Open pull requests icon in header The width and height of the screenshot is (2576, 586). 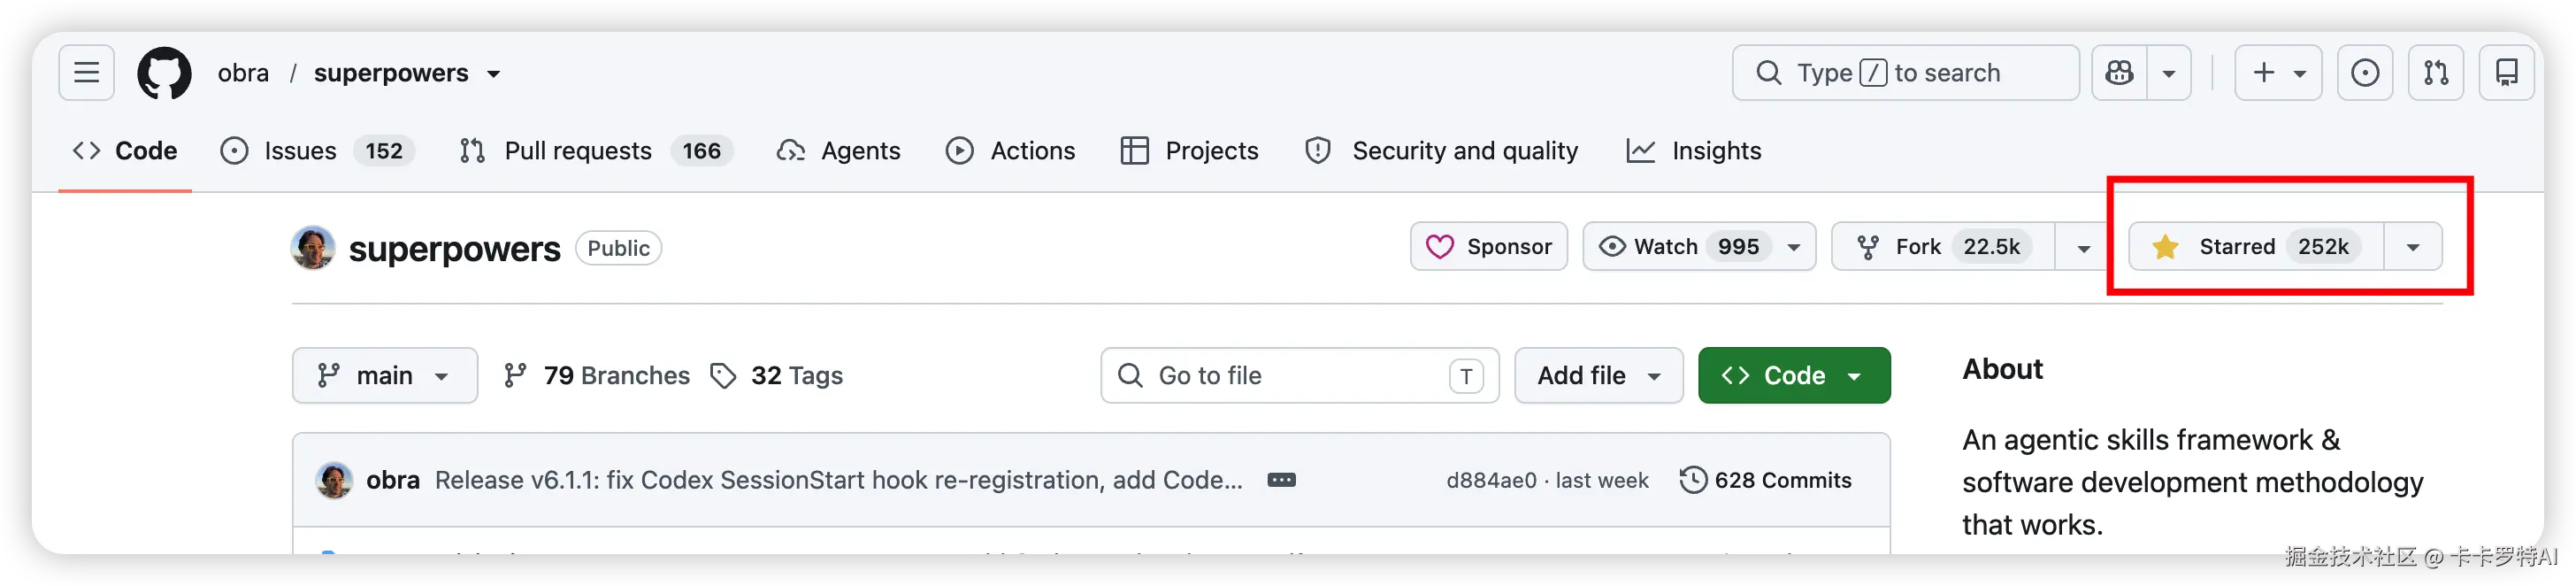[x=2436, y=73]
